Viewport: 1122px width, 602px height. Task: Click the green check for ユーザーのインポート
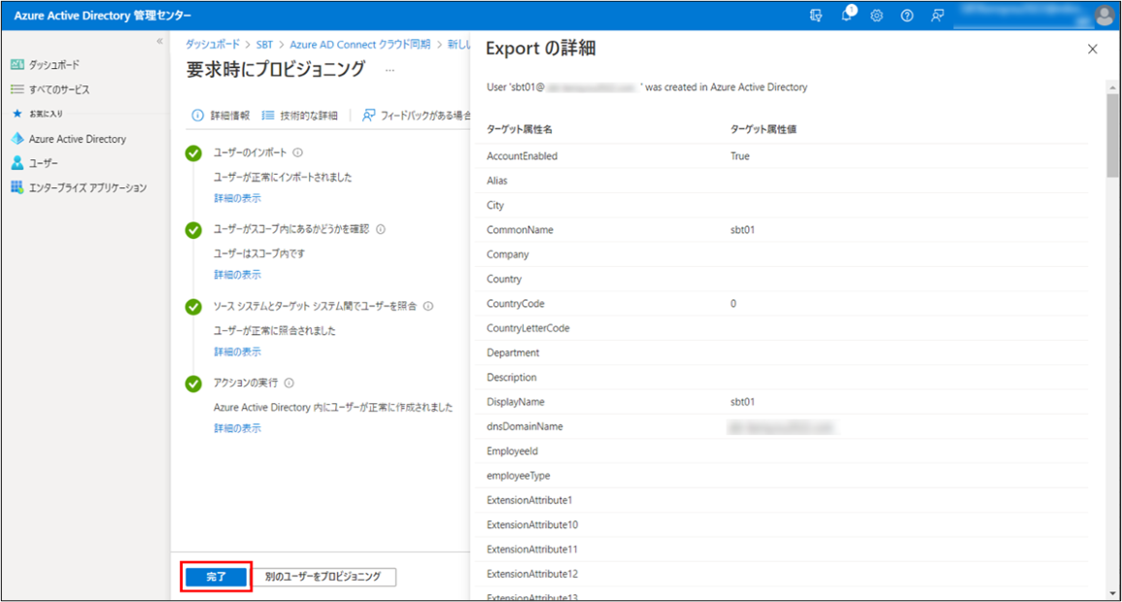(193, 153)
